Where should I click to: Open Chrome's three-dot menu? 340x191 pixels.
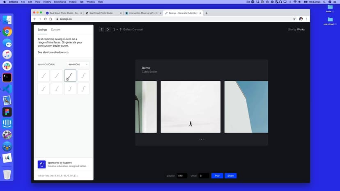[306, 19]
